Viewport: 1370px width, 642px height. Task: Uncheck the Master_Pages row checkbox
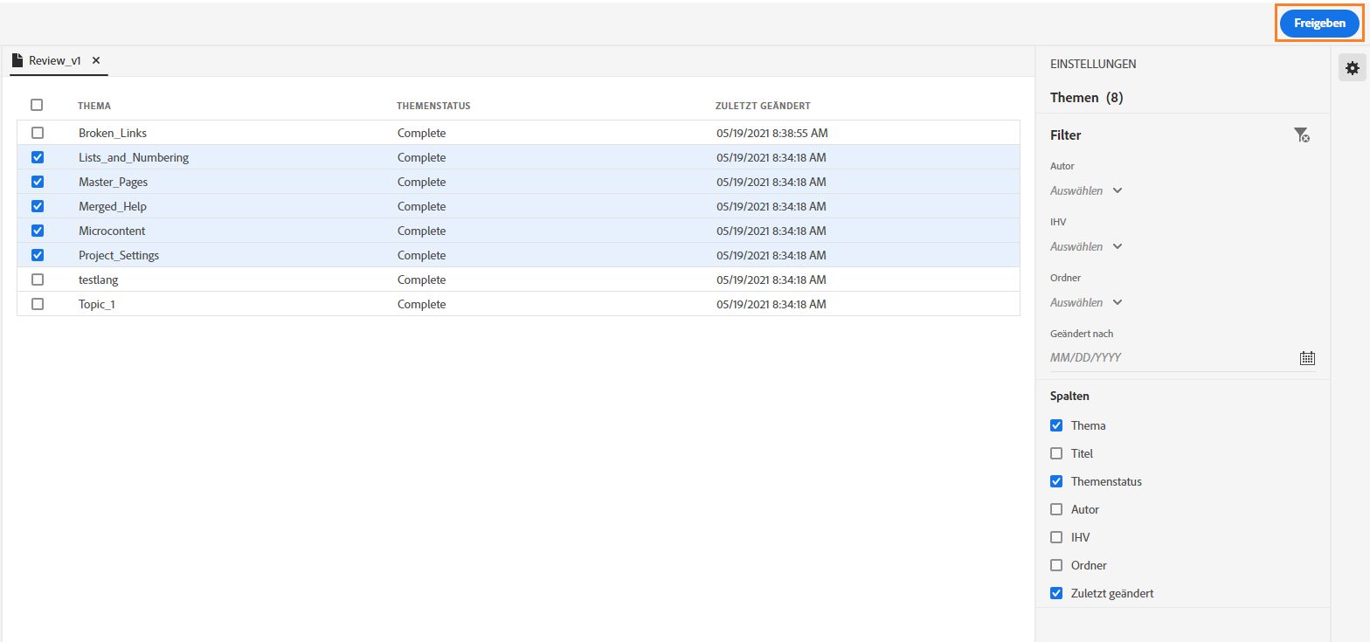tap(37, 182)
